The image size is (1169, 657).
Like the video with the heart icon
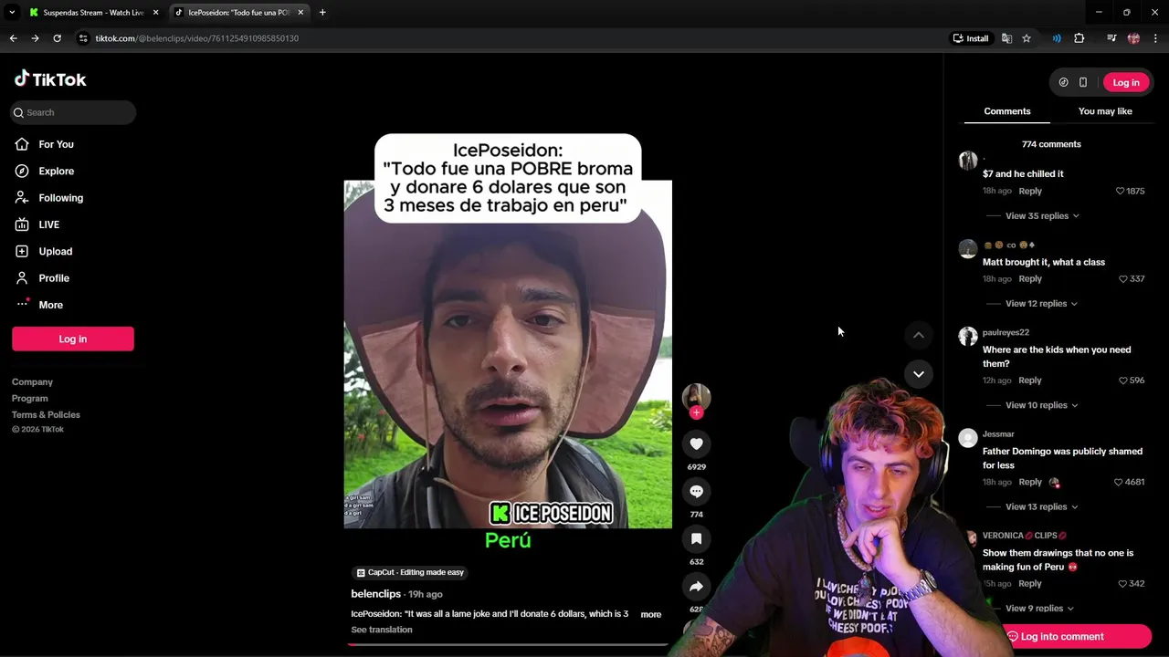(696, 443)
